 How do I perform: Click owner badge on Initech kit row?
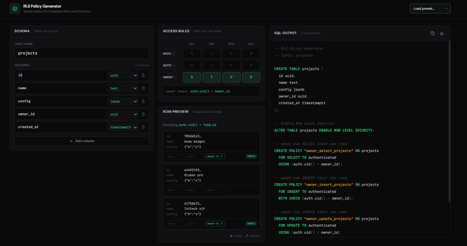(215, 223)
